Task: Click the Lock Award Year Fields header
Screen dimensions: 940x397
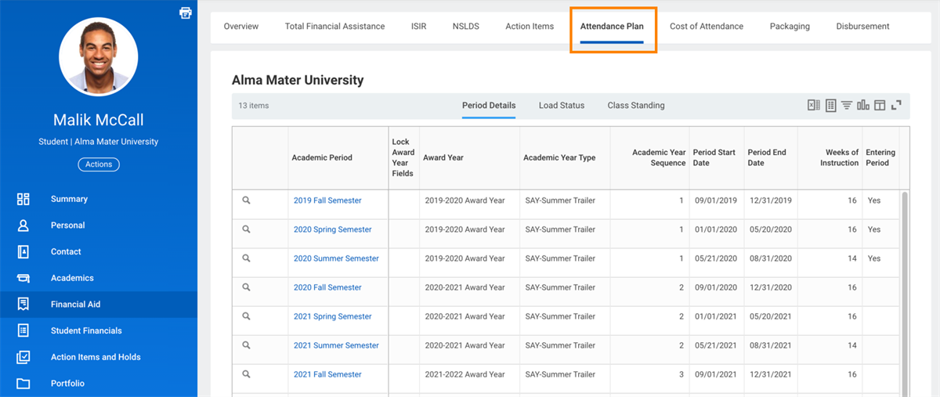Action: tap(403, 157)
